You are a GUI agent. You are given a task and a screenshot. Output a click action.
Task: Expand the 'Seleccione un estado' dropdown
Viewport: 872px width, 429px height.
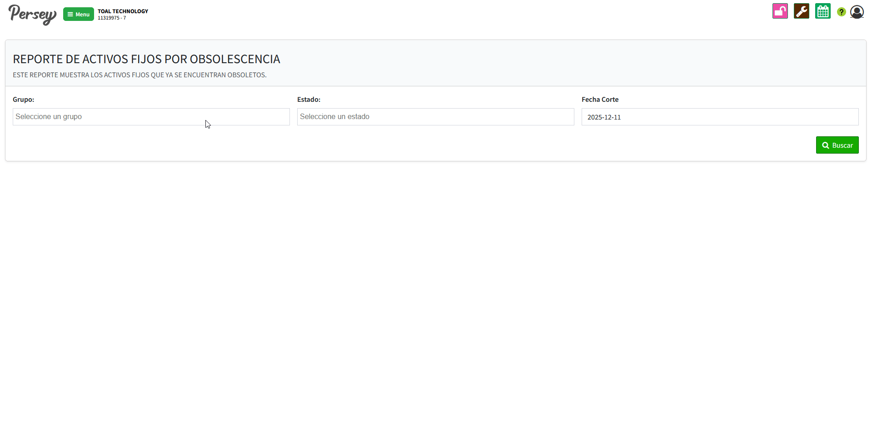(435, 117)
